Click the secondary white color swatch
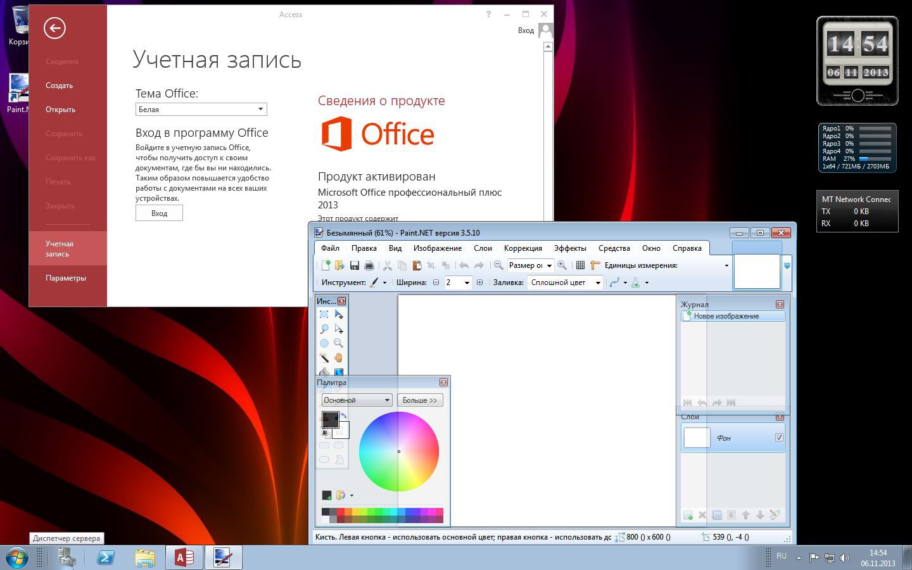The height and width of the screenshot is (570, 912). (342, 431)
